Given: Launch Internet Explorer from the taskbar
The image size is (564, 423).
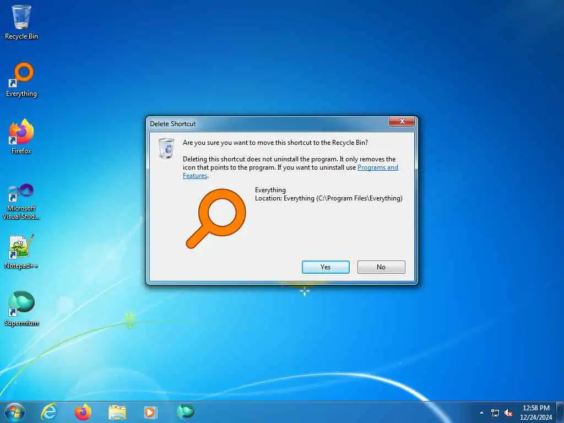Looking at the screenshot, I should (49, 412).
